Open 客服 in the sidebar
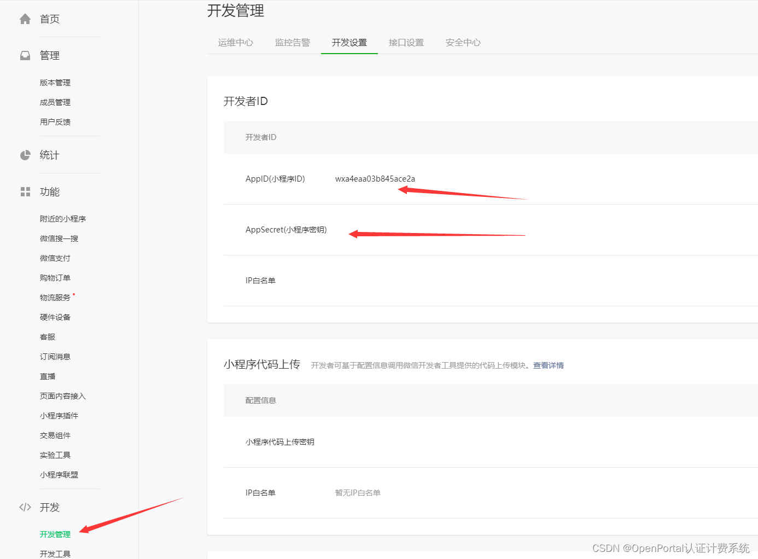The height and width of the screenshot is (559, 758). (48, 337)
